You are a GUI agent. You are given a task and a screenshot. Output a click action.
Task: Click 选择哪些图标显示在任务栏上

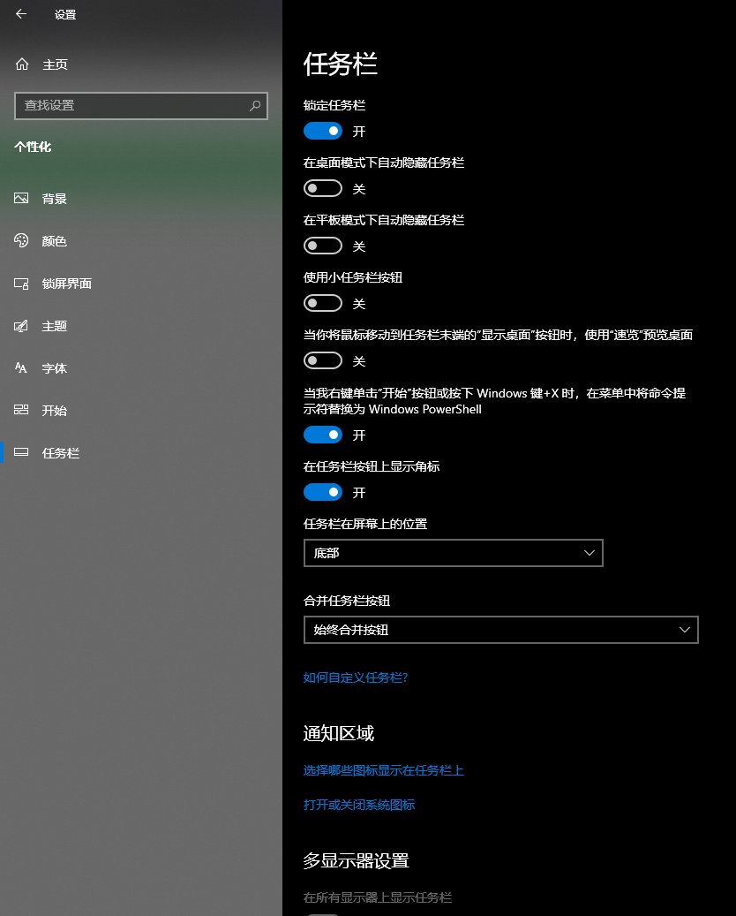pos(384,770)
